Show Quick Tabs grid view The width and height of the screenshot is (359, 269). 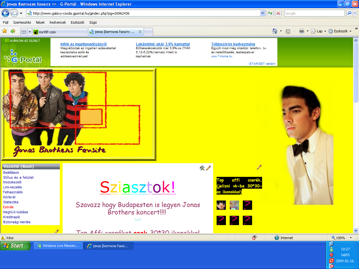[24, 32]
